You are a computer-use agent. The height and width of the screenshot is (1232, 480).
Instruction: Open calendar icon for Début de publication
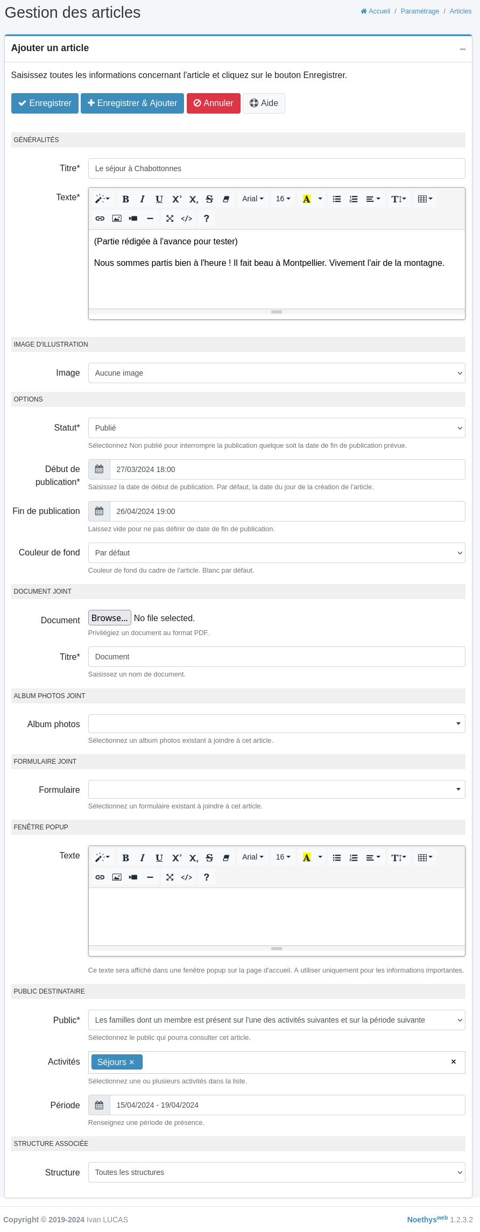[99, 469]
